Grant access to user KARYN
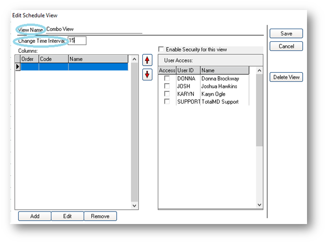Screen dimensions: 327x244 click(x=167, y=94)
